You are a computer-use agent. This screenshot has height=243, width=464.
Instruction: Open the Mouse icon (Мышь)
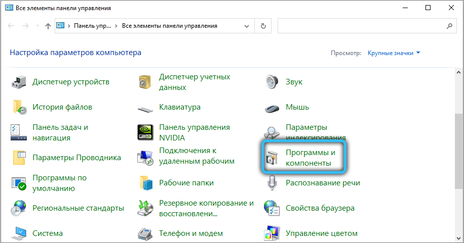tap(273, 108)
